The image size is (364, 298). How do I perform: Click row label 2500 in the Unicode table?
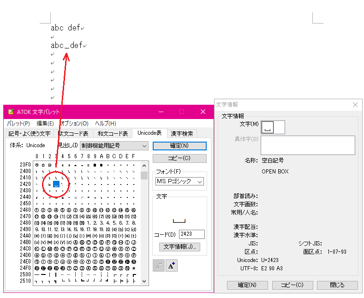[25, 274]
